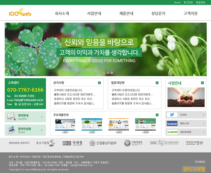Go to previous banner slide arrow
The image size is (211, 173).
[8, 49]
